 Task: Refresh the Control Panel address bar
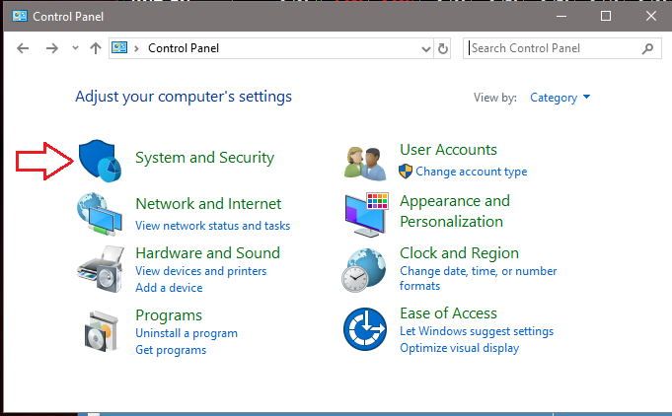click(443, 48)
